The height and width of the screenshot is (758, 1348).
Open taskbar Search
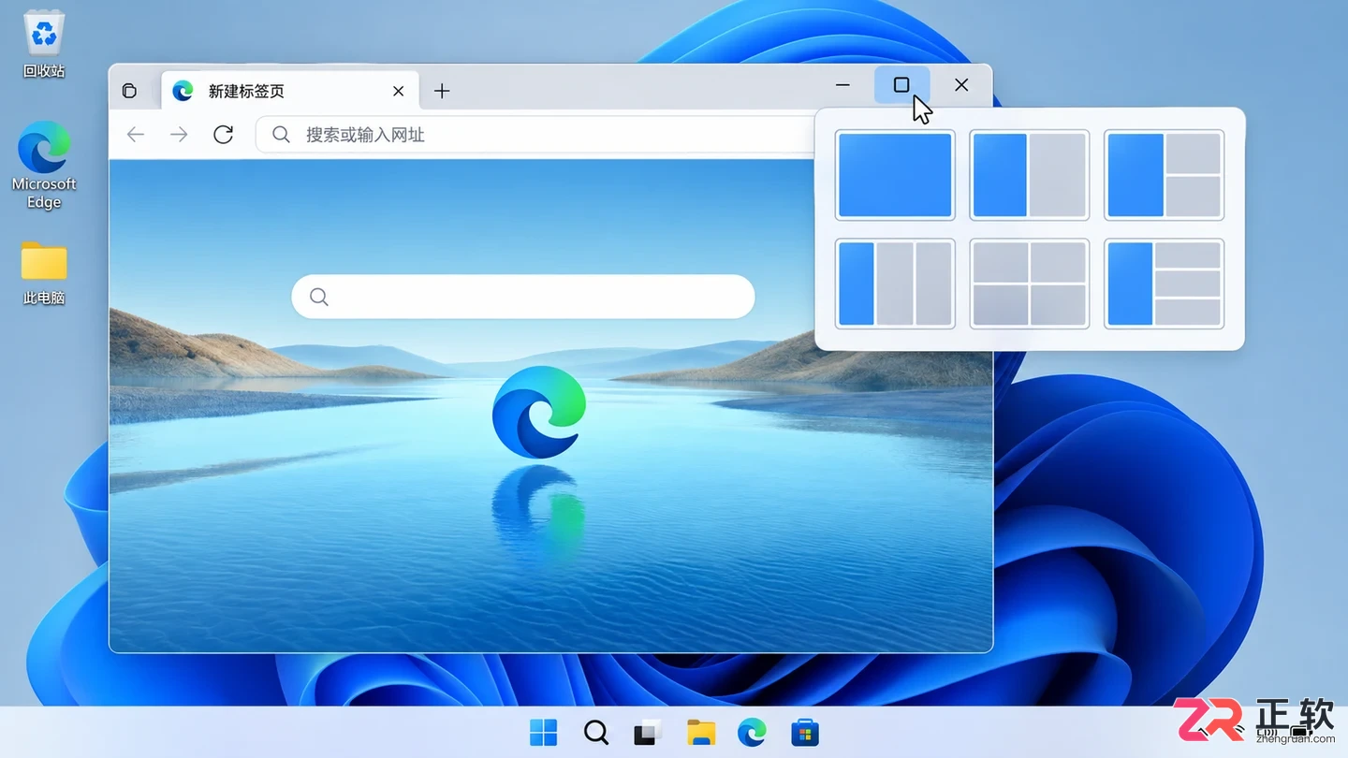click(595, 733)
